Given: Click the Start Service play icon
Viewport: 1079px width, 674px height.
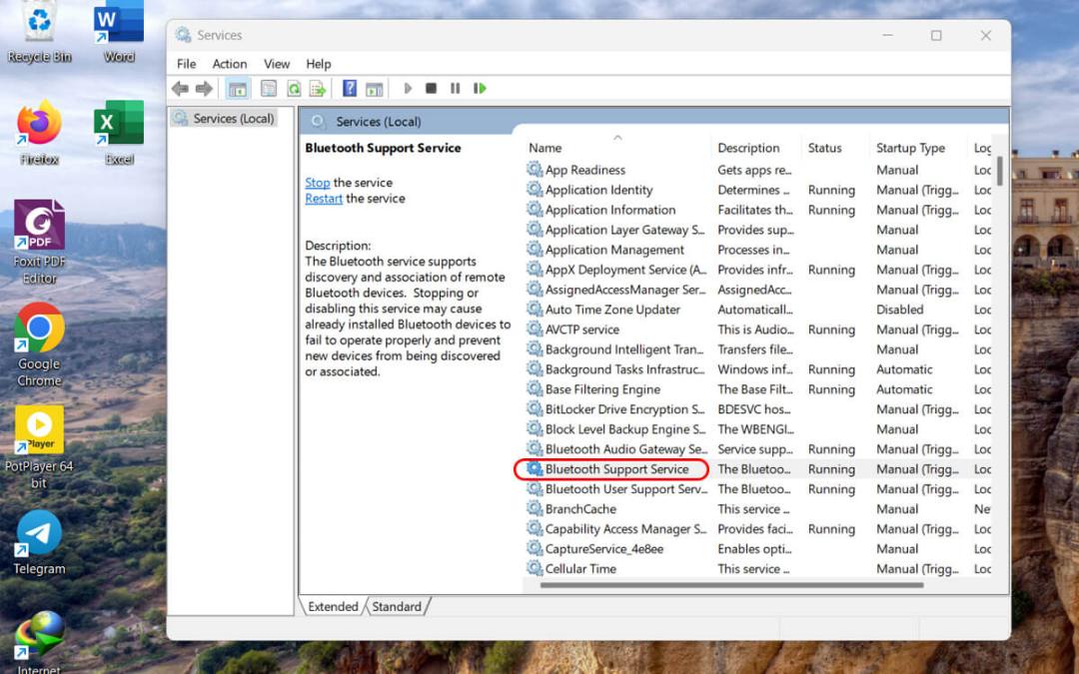Looking at the screenshot, I should click(408, 89).
